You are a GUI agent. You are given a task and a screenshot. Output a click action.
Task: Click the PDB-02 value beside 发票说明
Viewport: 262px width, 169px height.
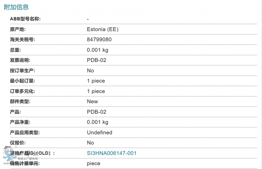click(x=97, y=60)
